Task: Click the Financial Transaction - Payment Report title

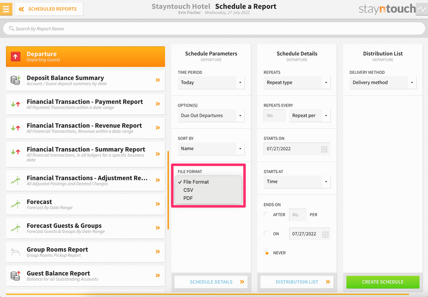Action: pyautogui.click(x=85, y=102)
